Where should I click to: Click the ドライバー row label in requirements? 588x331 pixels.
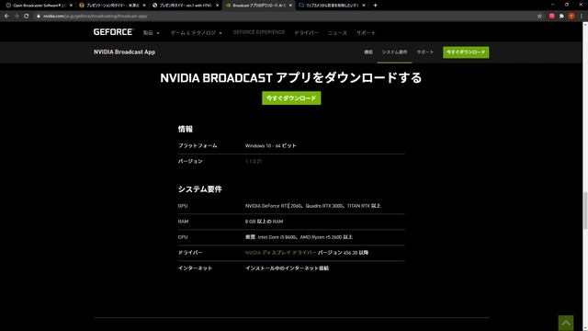(x=190, y=253)
